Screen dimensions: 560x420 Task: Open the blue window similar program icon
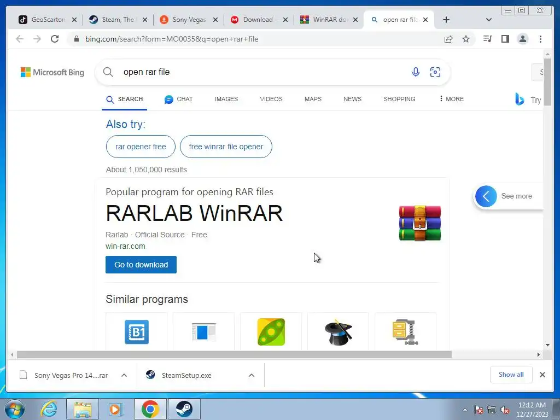(x=204, y=332)
